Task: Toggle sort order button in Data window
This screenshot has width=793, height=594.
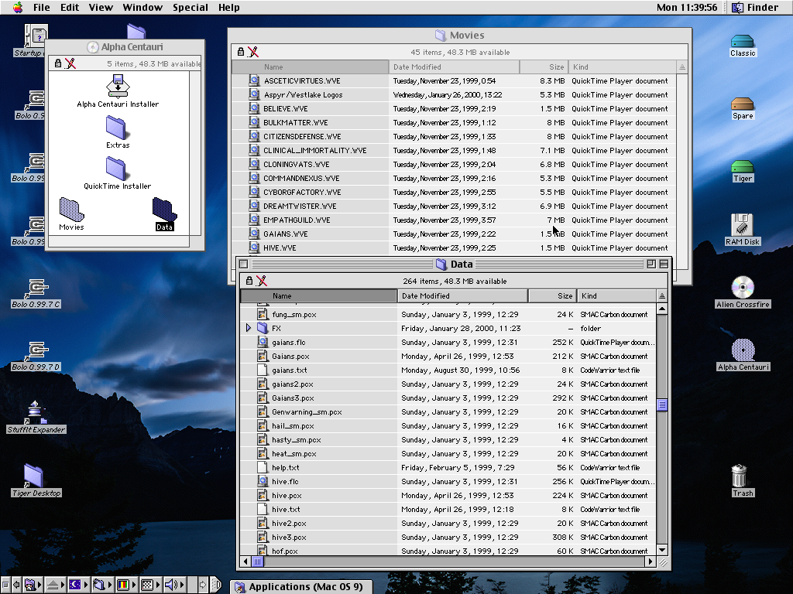Action: pos(661,296)
